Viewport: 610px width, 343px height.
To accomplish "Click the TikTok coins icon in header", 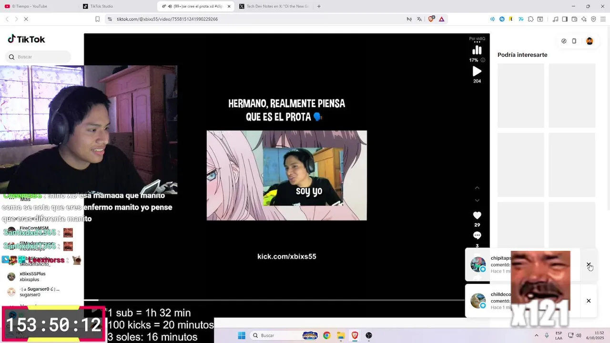I will pyautogui.click(x=564, y=41).
